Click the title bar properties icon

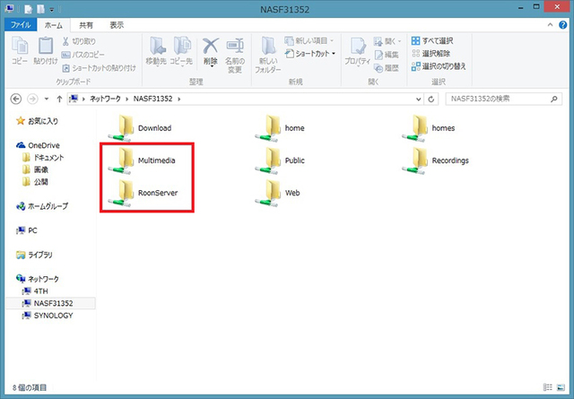coord(29,9)
